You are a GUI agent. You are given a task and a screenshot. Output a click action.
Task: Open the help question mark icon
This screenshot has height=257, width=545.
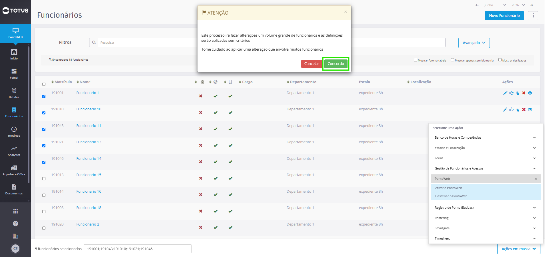point(15,224)
